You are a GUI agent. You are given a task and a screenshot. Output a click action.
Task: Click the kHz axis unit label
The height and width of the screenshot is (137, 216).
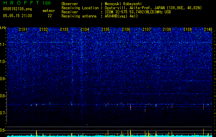pos(3,28)
